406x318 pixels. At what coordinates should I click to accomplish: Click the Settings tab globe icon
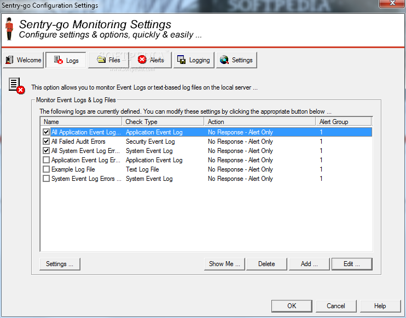coord(224,60)
